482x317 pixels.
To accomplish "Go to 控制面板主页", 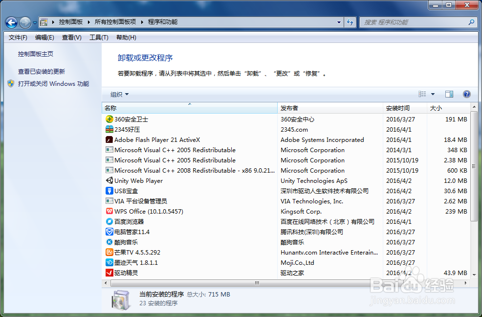I will (36, 54).
